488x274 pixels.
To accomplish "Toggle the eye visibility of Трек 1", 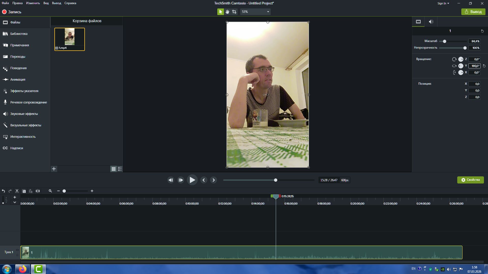I will coord(17,250).
